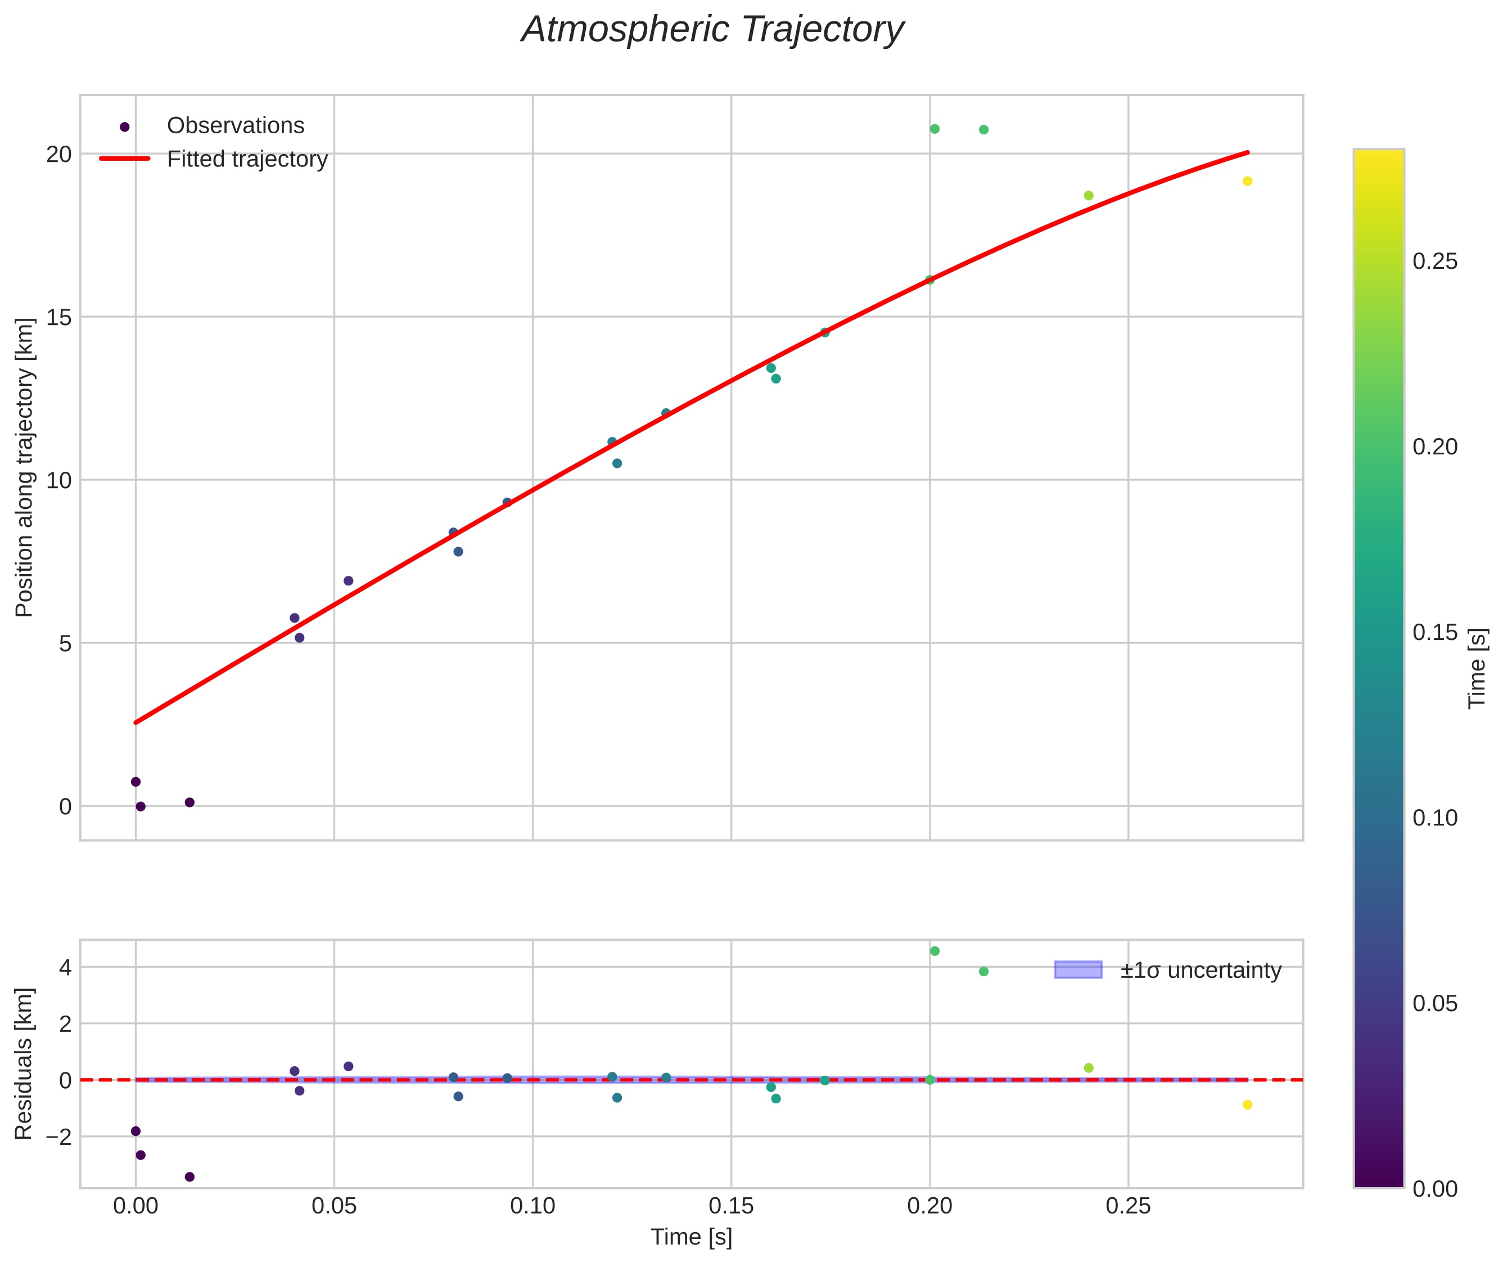
Task: Click colorbar tick label '0.10'
Action: click(x=1435, y=818)
